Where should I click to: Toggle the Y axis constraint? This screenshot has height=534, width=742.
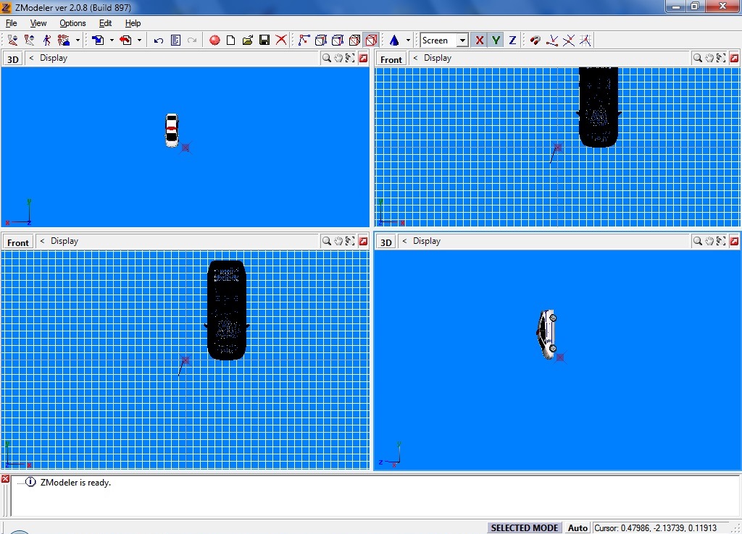tap(496, 41)
